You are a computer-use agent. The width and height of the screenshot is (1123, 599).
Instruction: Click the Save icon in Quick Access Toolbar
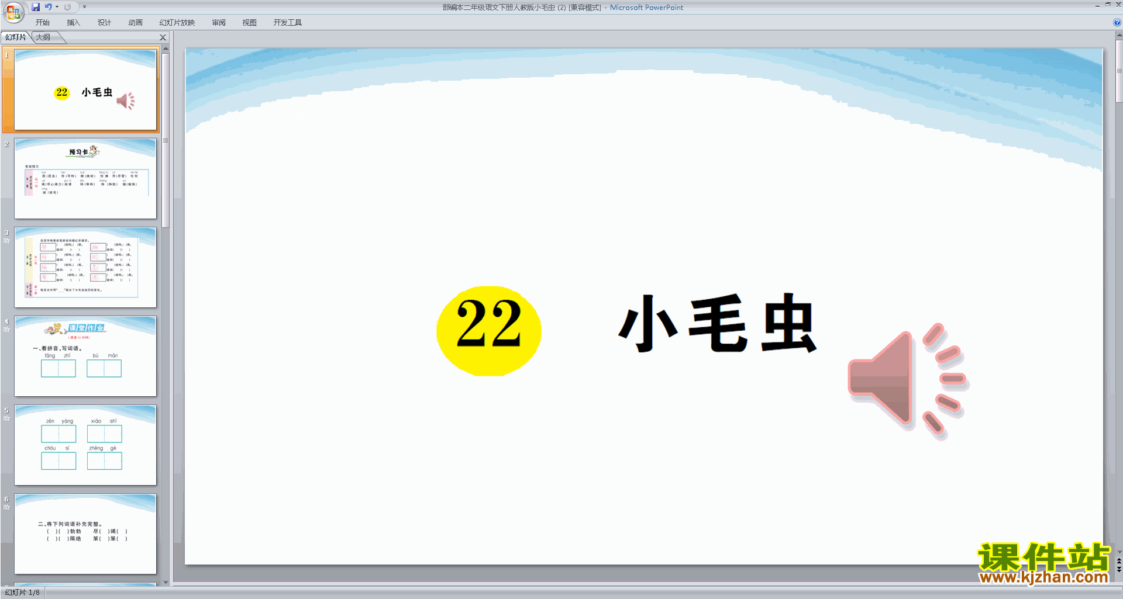[36, 7]
